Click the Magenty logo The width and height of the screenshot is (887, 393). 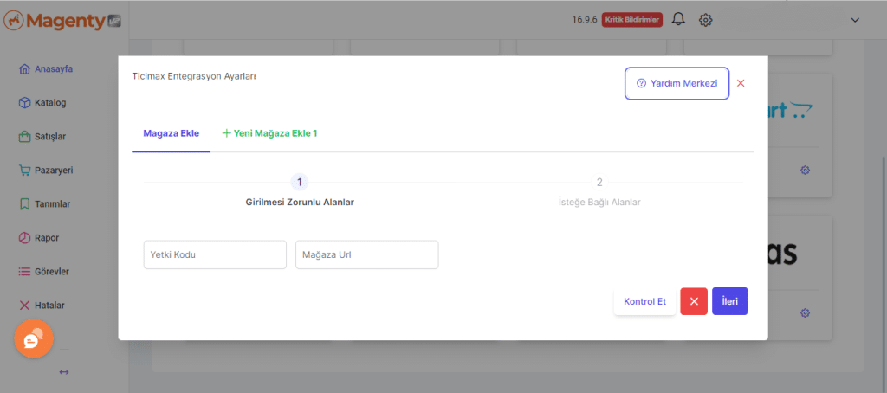click(x=62, y=21)
